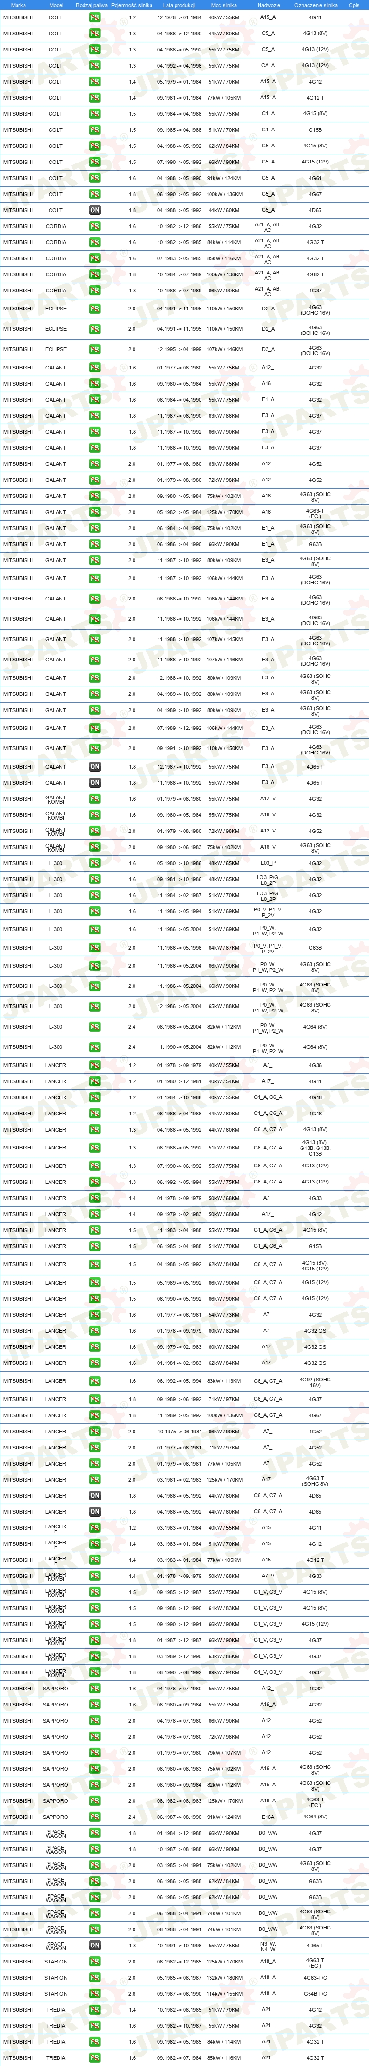Click 79kW / 107KM power in SAPPORO row

tap(224, 1752)
